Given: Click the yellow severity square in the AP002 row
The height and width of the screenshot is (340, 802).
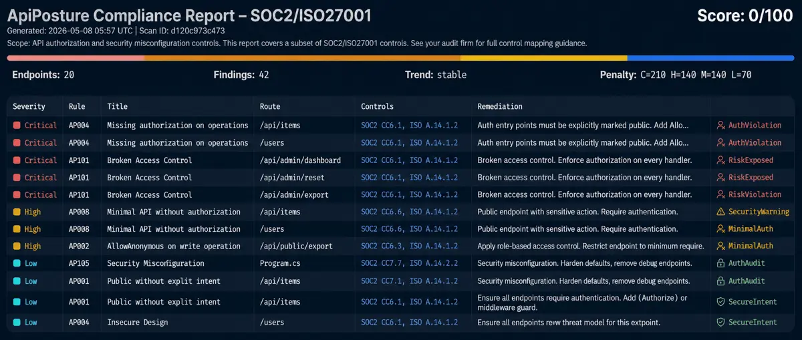Looking at the screenshot, I should tap(17, 246).
